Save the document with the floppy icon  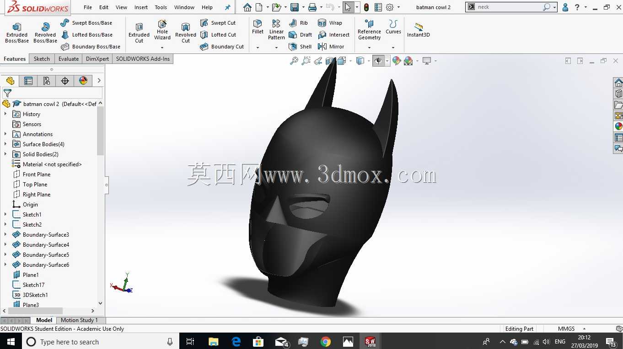pos(295,7)
